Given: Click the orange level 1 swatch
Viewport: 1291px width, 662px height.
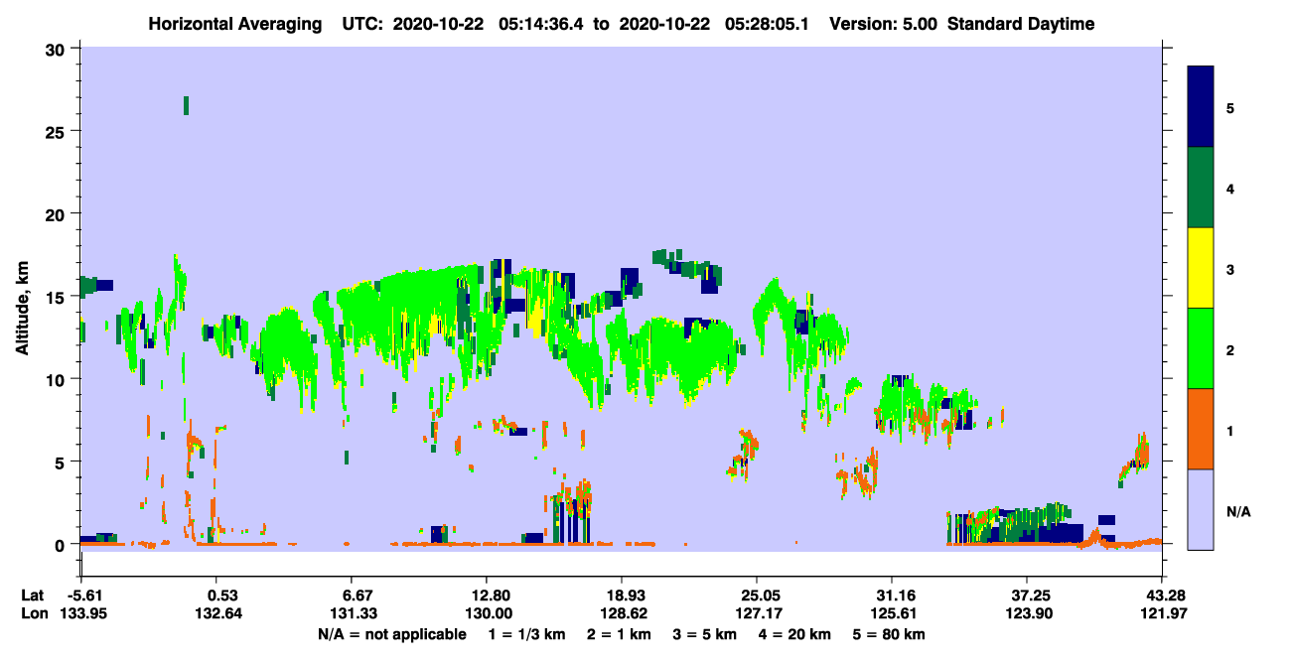Looking at the screenshot, I should tap(1201, 429).
